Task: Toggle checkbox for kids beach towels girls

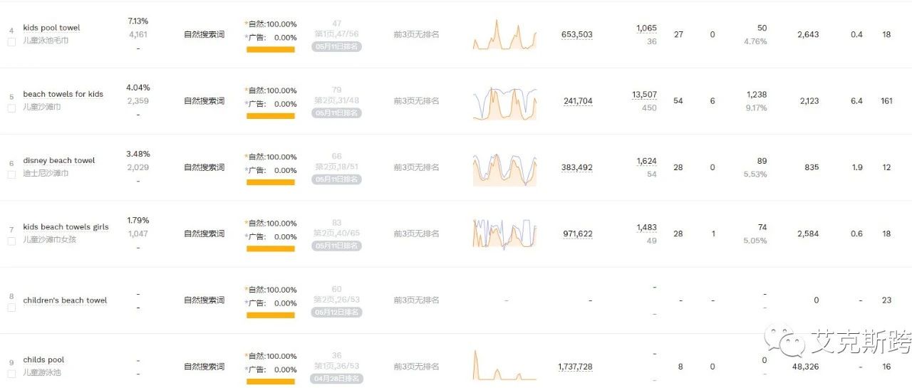Action: click(x=11, y=241)
